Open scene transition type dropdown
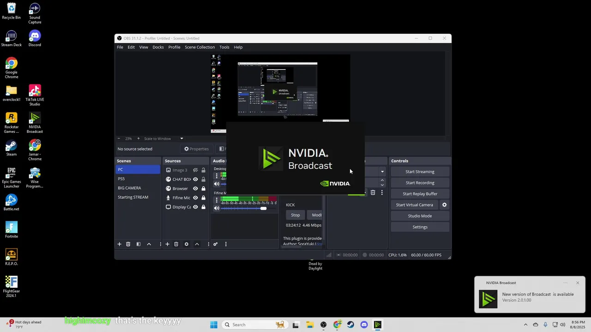 [x=382, y=172]
